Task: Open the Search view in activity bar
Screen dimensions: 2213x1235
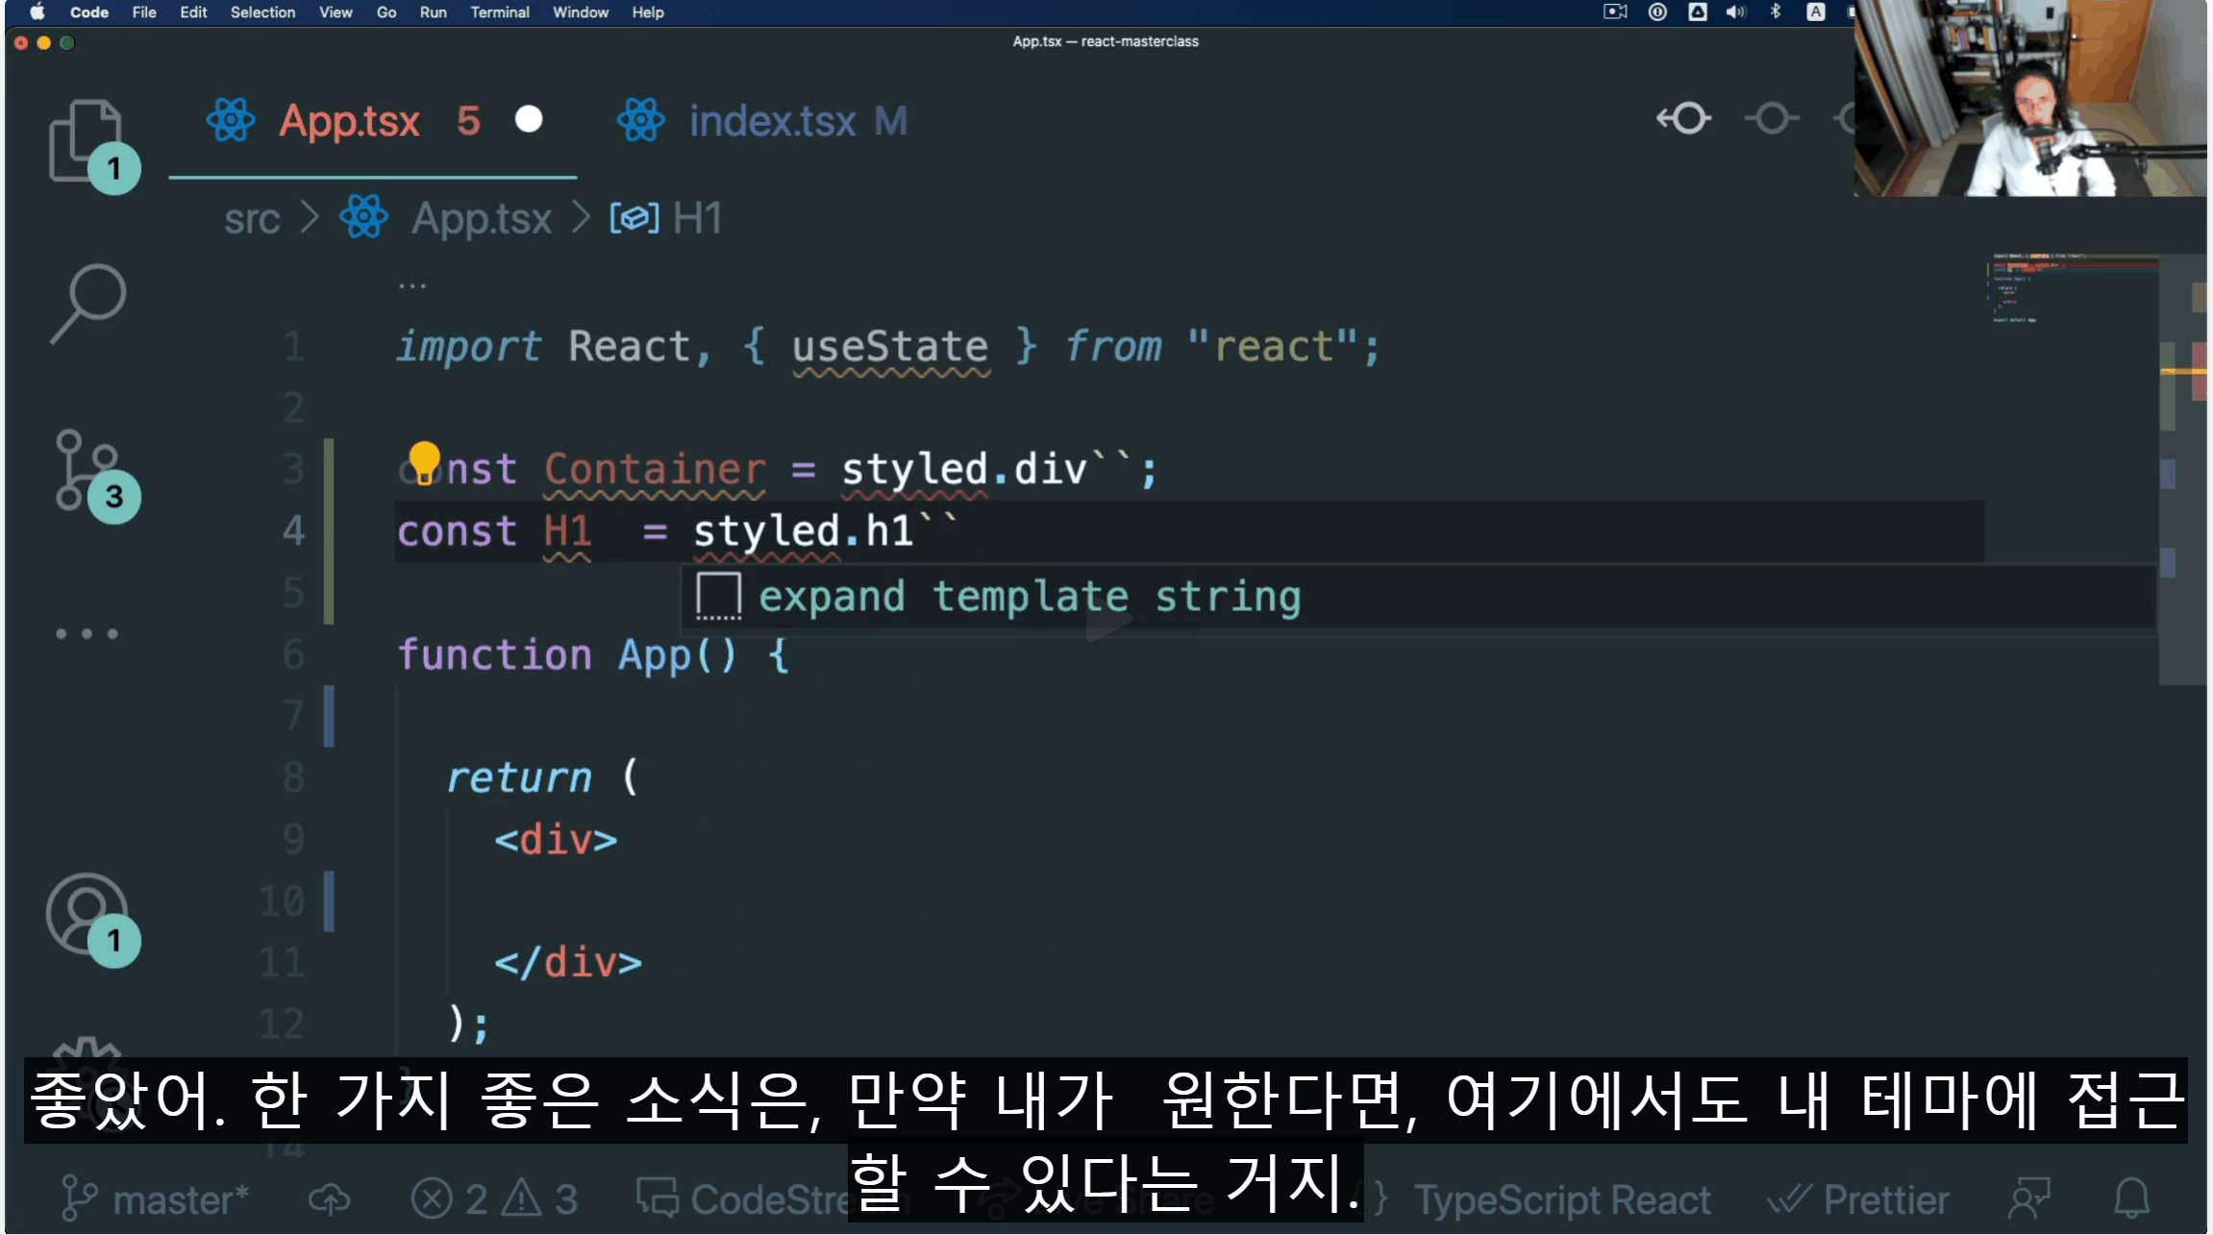Action: (87, 304)
